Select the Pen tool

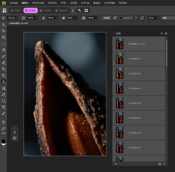[3, 95]
